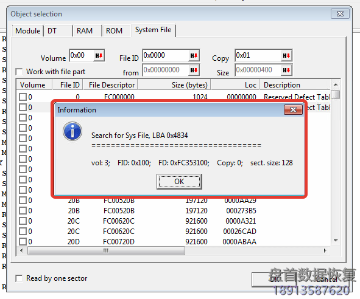Click the history button beside the from field
The image size is (360, 299).
click(194, 70)
